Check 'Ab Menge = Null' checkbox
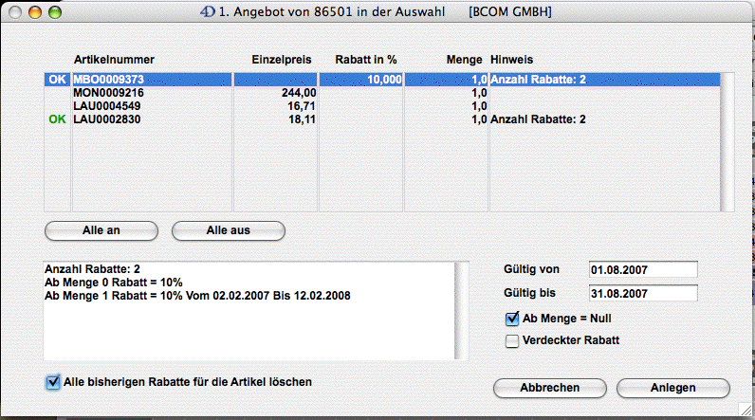Viewport: 755px width, 420px height. (512, 320)
